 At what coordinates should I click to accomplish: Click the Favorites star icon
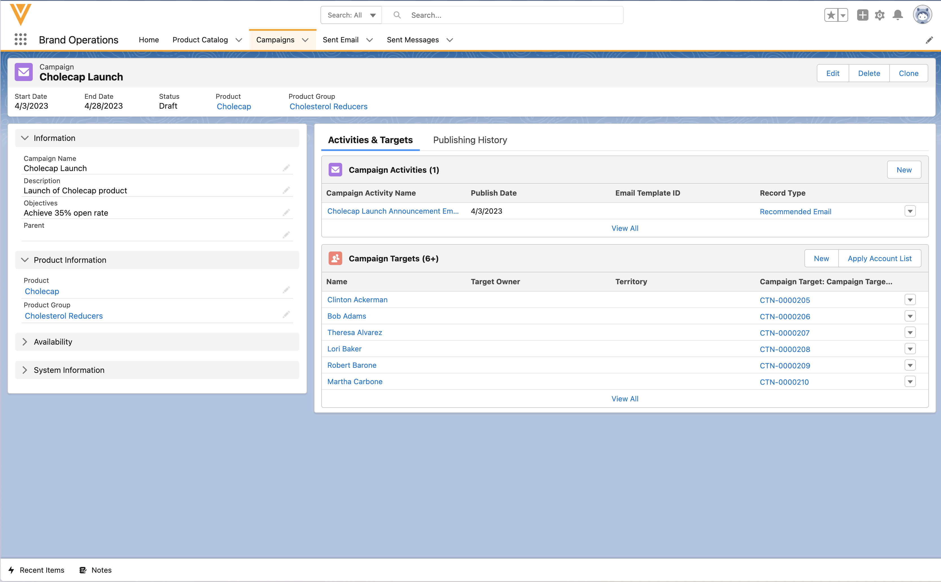click(x=831, y=15)
